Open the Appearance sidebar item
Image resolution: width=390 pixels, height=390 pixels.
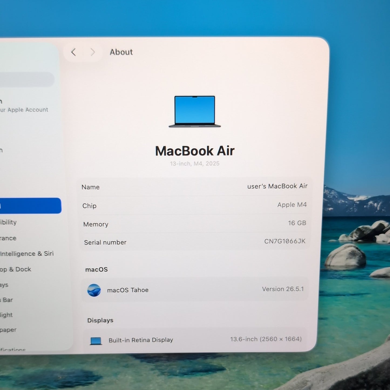pos(8,238)
